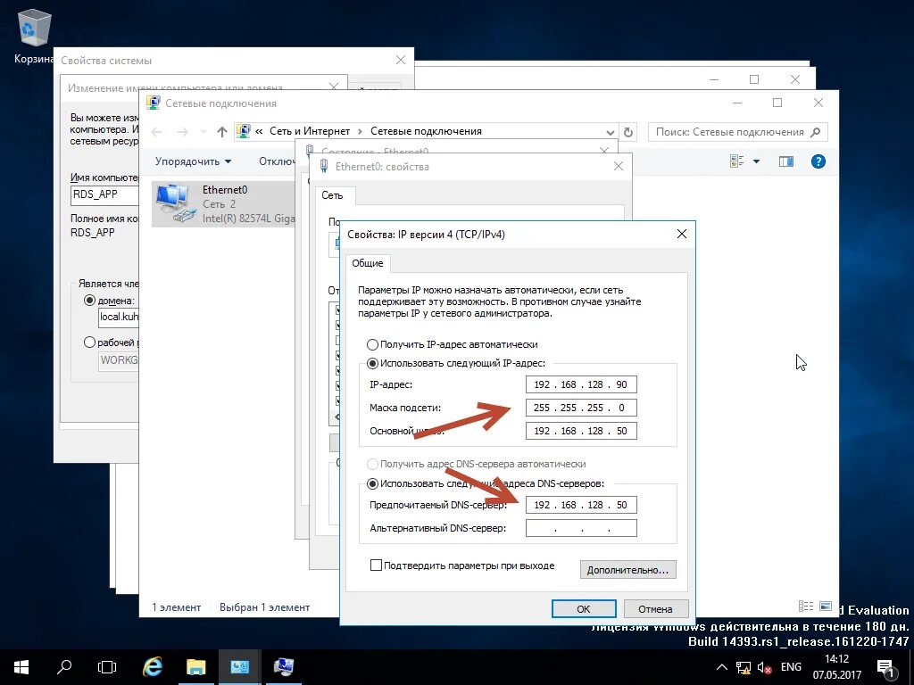Click search icon in Network Connections search box
This screenshot has height=685, width=914.
pos(816,132)
